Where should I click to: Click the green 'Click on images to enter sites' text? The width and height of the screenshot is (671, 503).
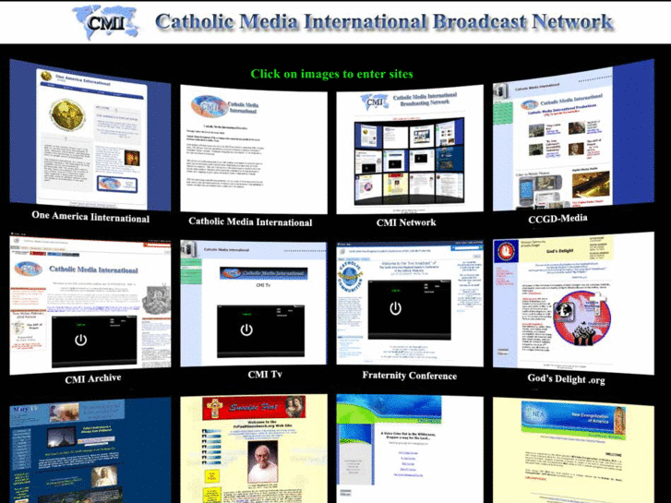click(x=331, y=74)
